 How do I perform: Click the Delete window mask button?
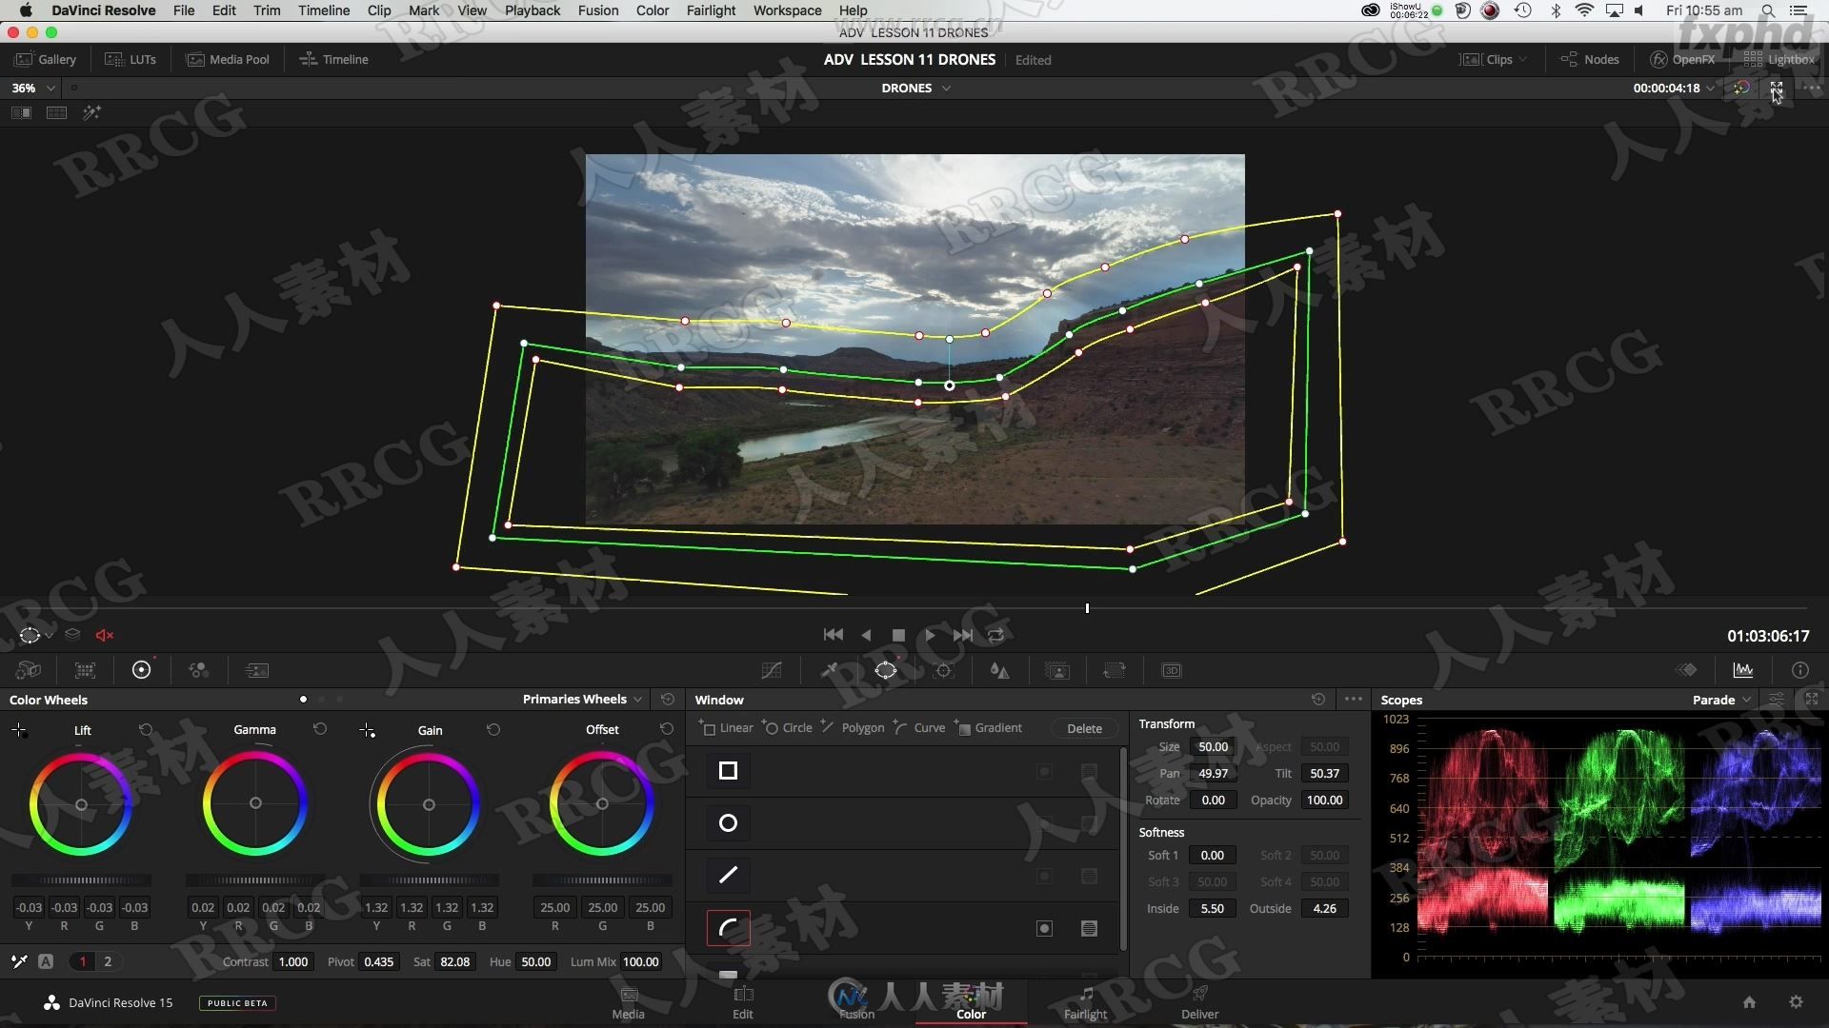click(1083, 727)
